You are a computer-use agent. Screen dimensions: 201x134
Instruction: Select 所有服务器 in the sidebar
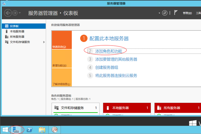[24, 37]
